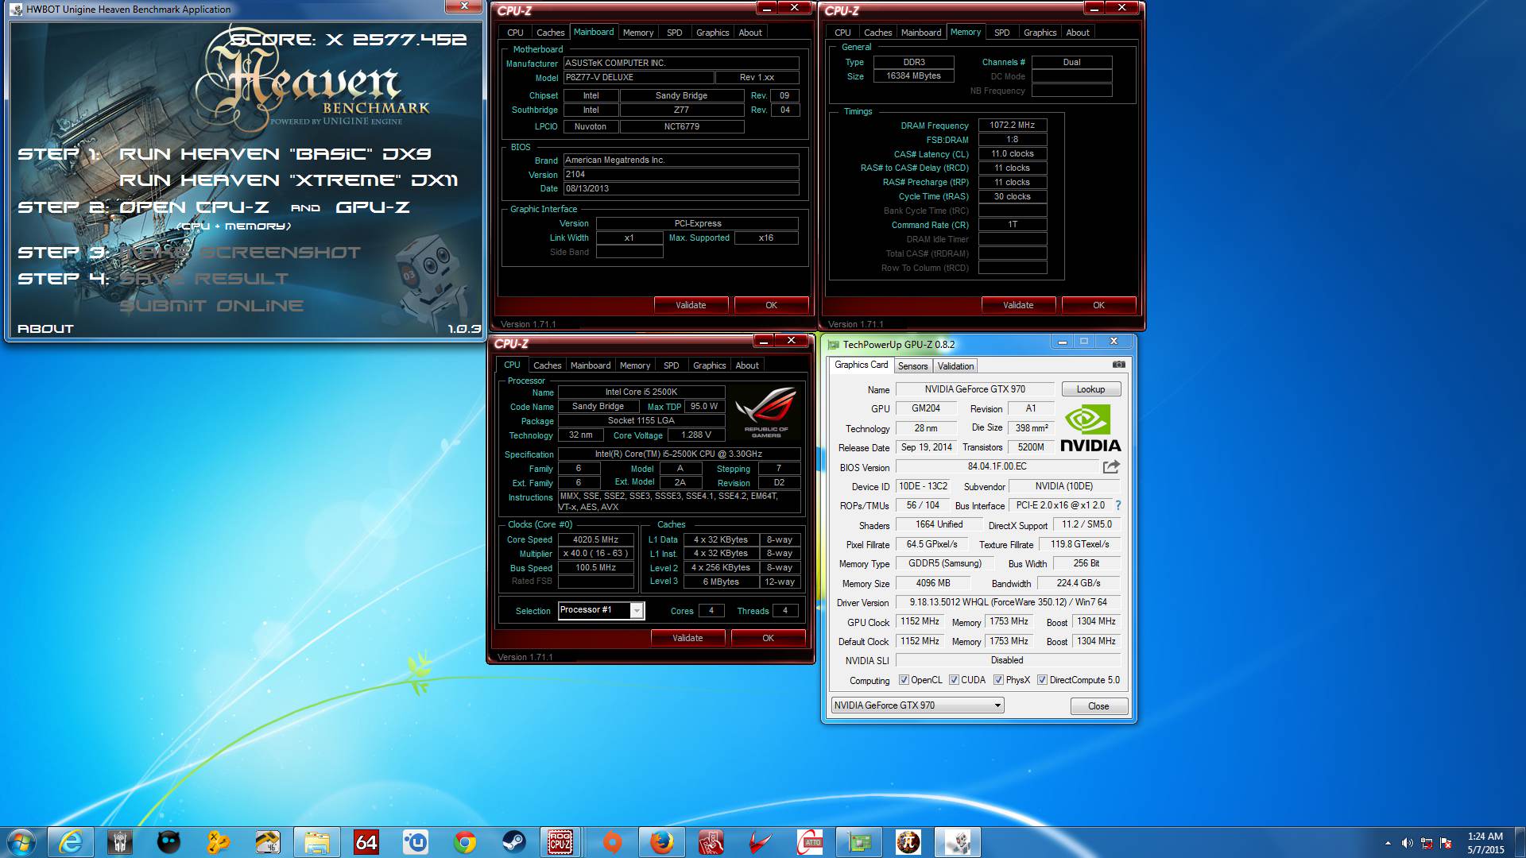Click the ROG logo in CPU-Z
This screenshot has width=1526, height=858.
click(x=766, y=412)
